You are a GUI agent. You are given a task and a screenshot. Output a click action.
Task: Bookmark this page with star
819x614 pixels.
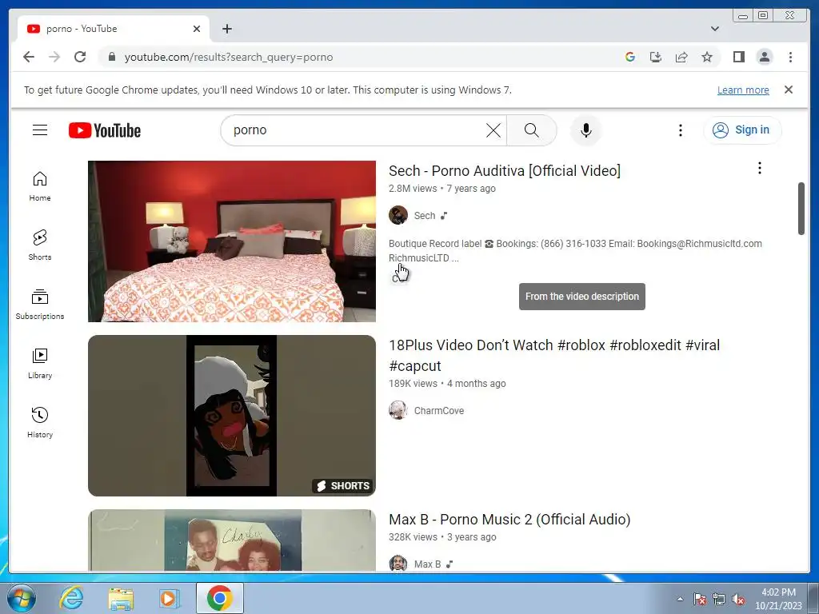[x=707, y=57]
